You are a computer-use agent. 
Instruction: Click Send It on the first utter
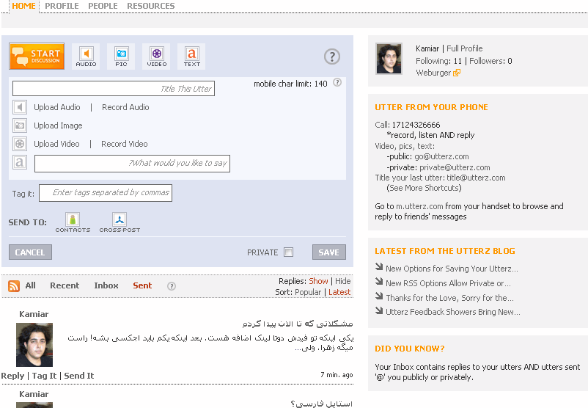(x=79, y=376)
